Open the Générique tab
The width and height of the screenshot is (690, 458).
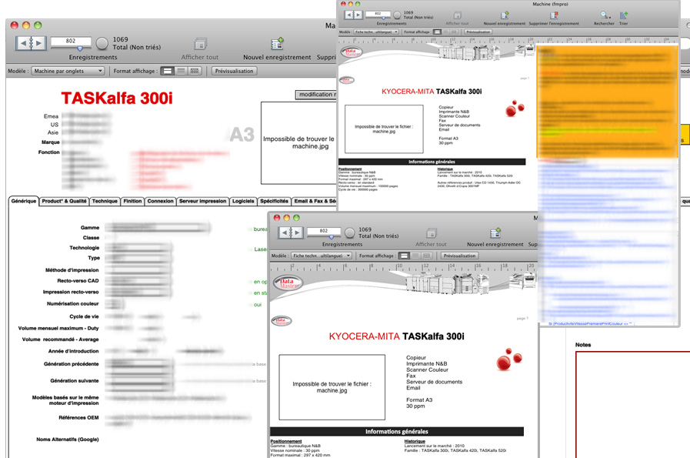[24, 201]
